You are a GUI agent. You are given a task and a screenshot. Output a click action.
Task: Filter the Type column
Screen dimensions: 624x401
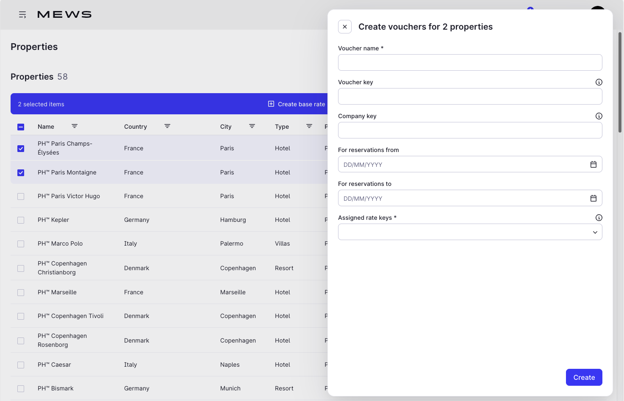pos(309,126)
